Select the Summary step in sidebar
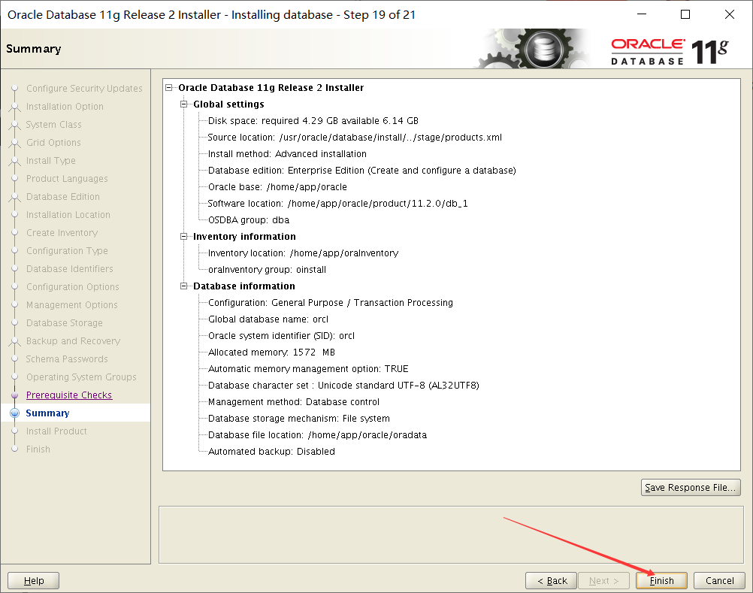Screen dimensions: 753x593 click(x=47, y=413)
